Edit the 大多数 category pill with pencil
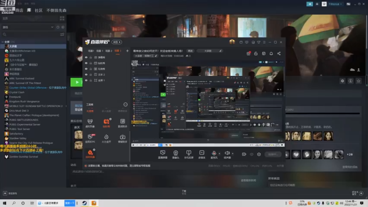The height and width of the screenshot is (207, 368). [x=210, y=51]
